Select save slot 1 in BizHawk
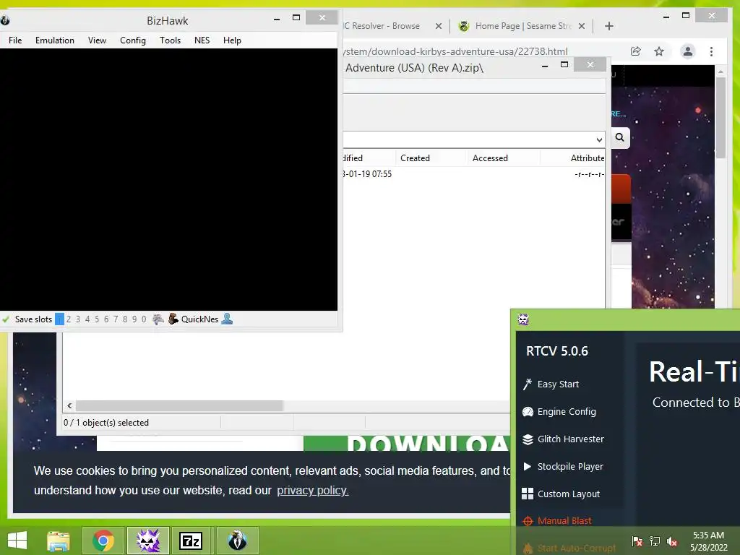740x555 pixels. tap(59, 319)
